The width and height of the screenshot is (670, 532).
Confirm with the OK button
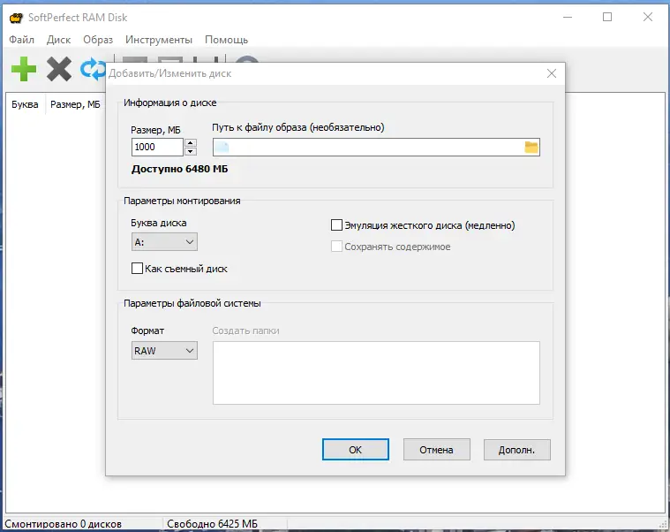point(356,450)
